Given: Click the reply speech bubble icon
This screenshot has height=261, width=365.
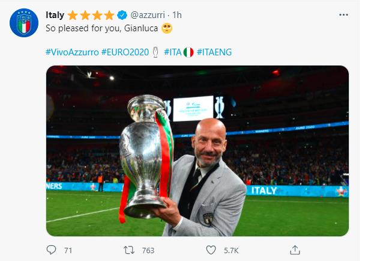Looking at the screenshot, I should click(52, 249).
